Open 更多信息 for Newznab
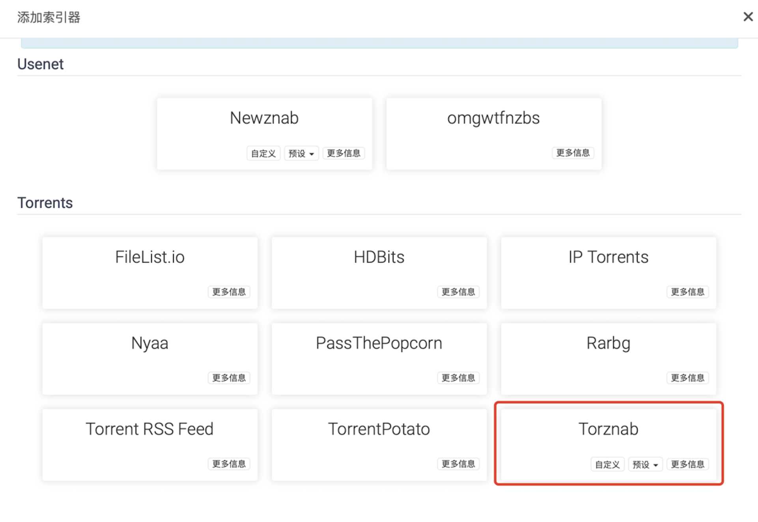 (x=343, y=153)
